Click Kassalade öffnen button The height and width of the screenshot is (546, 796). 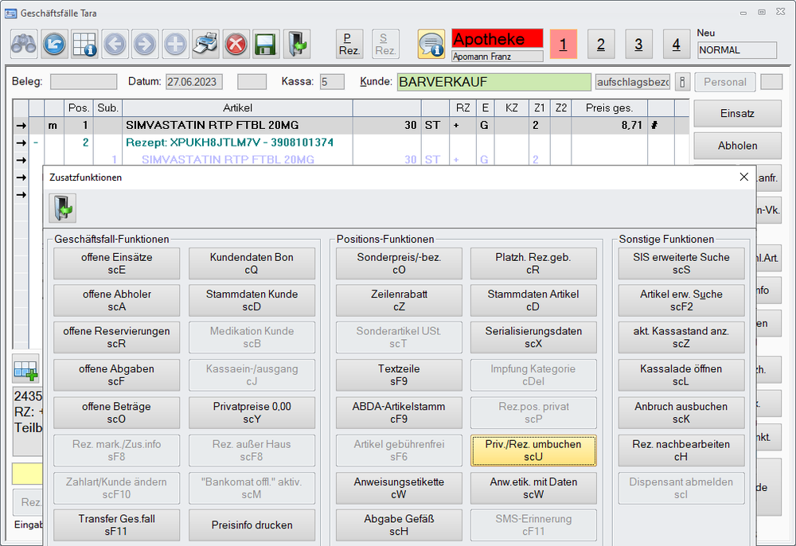point(681,375)
